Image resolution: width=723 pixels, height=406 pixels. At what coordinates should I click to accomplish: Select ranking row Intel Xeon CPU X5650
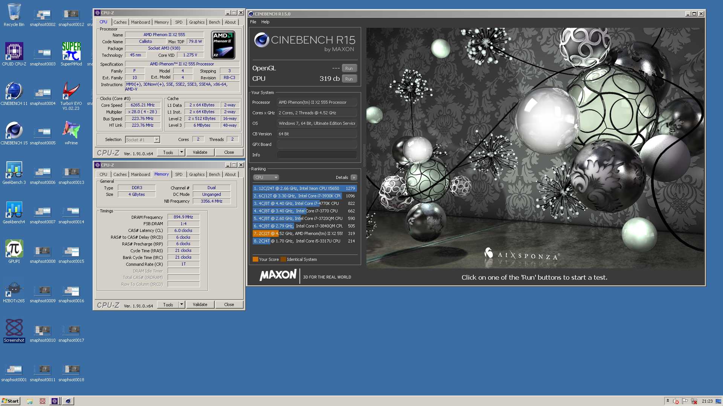pyautogui.click(x=305, y=188)
